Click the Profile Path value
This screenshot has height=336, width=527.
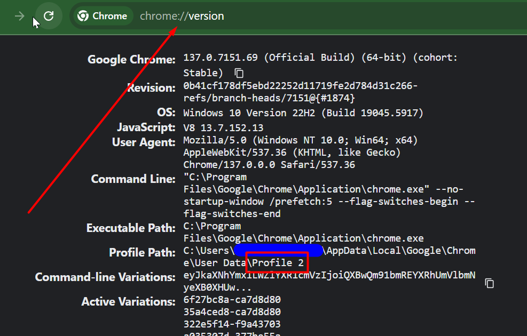pyautogui.click(x=329, y=257)
